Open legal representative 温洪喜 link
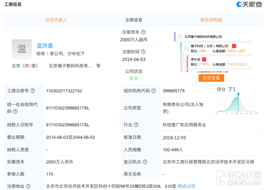This screenshot has width=266, height=190. pyautogui.click(x=45, y=46)
